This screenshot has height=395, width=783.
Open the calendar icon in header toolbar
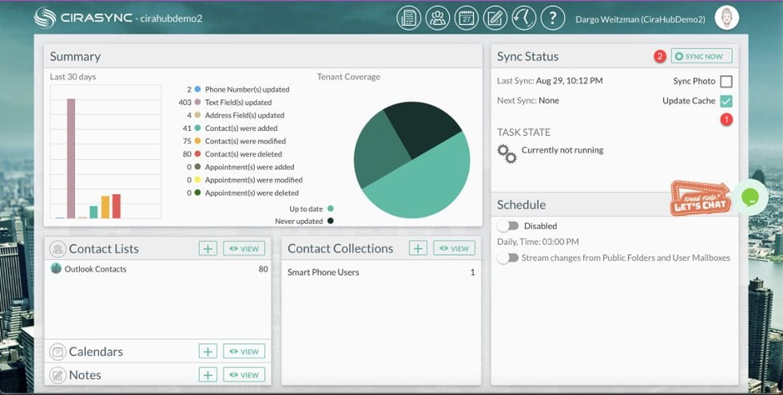coord(466,18)
